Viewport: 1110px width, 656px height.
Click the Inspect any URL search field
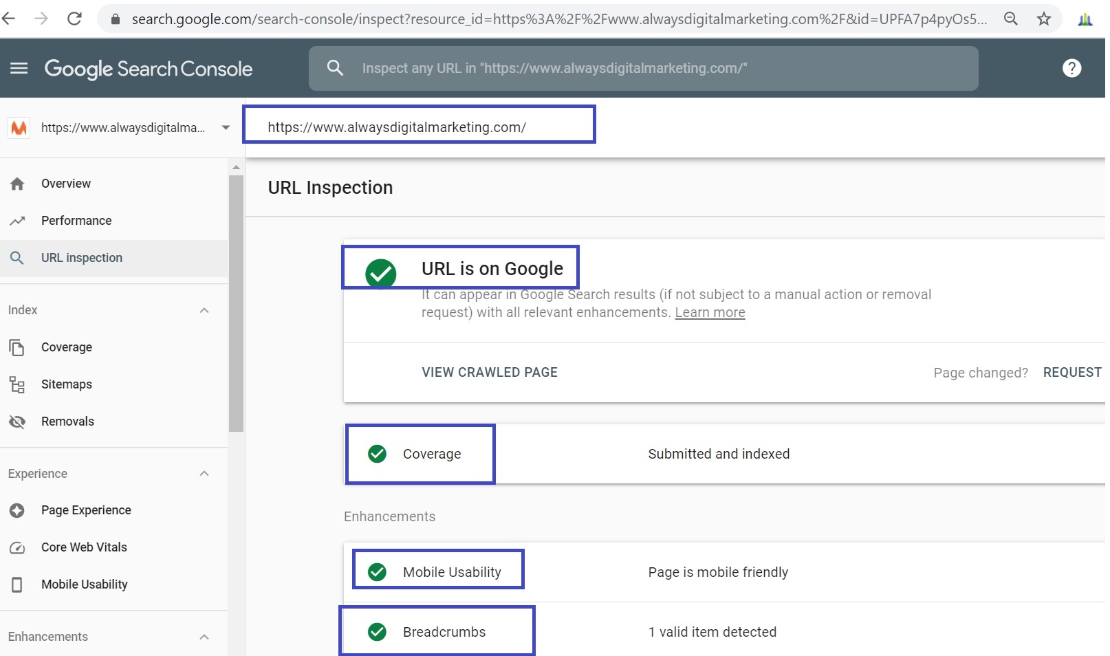click(643, 68)
